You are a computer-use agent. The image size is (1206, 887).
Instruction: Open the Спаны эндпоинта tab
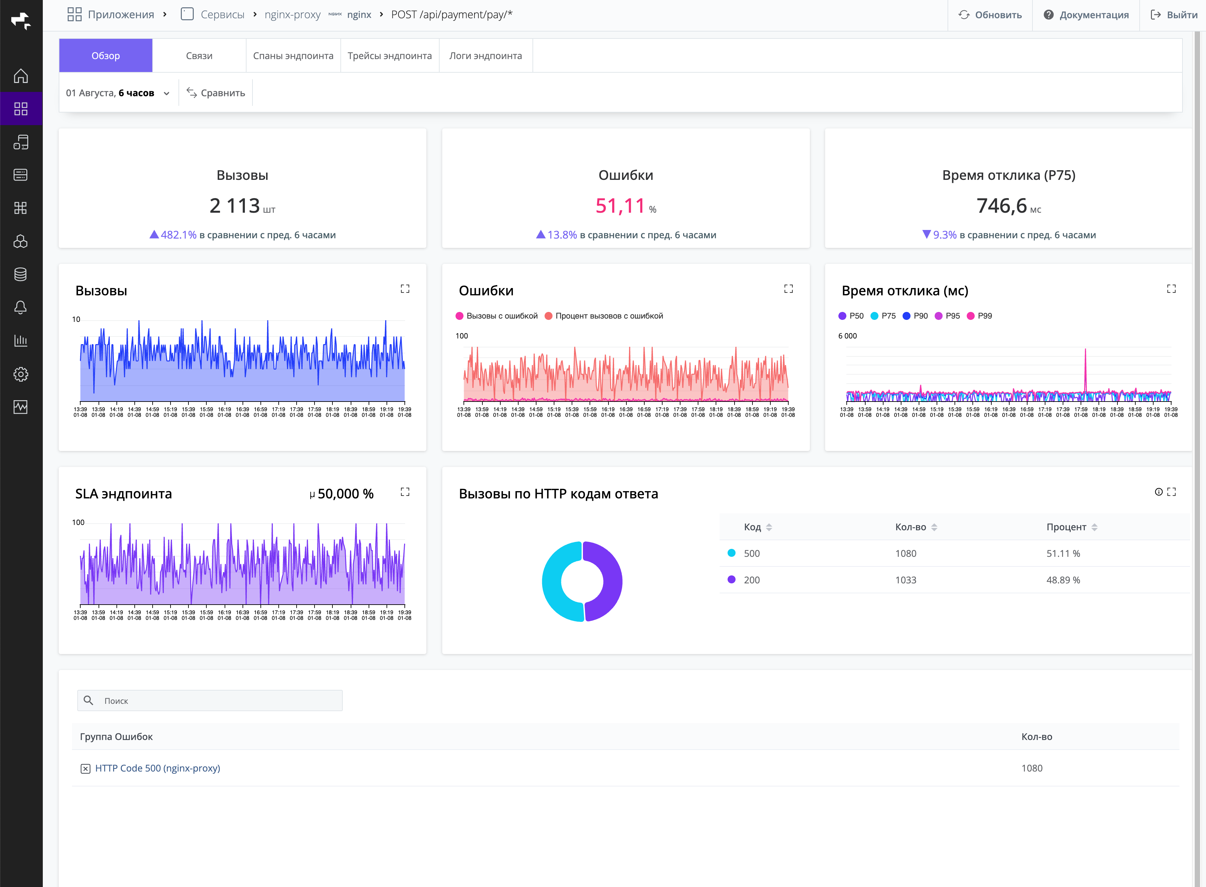pyautogui.click(x=293, y=55)
